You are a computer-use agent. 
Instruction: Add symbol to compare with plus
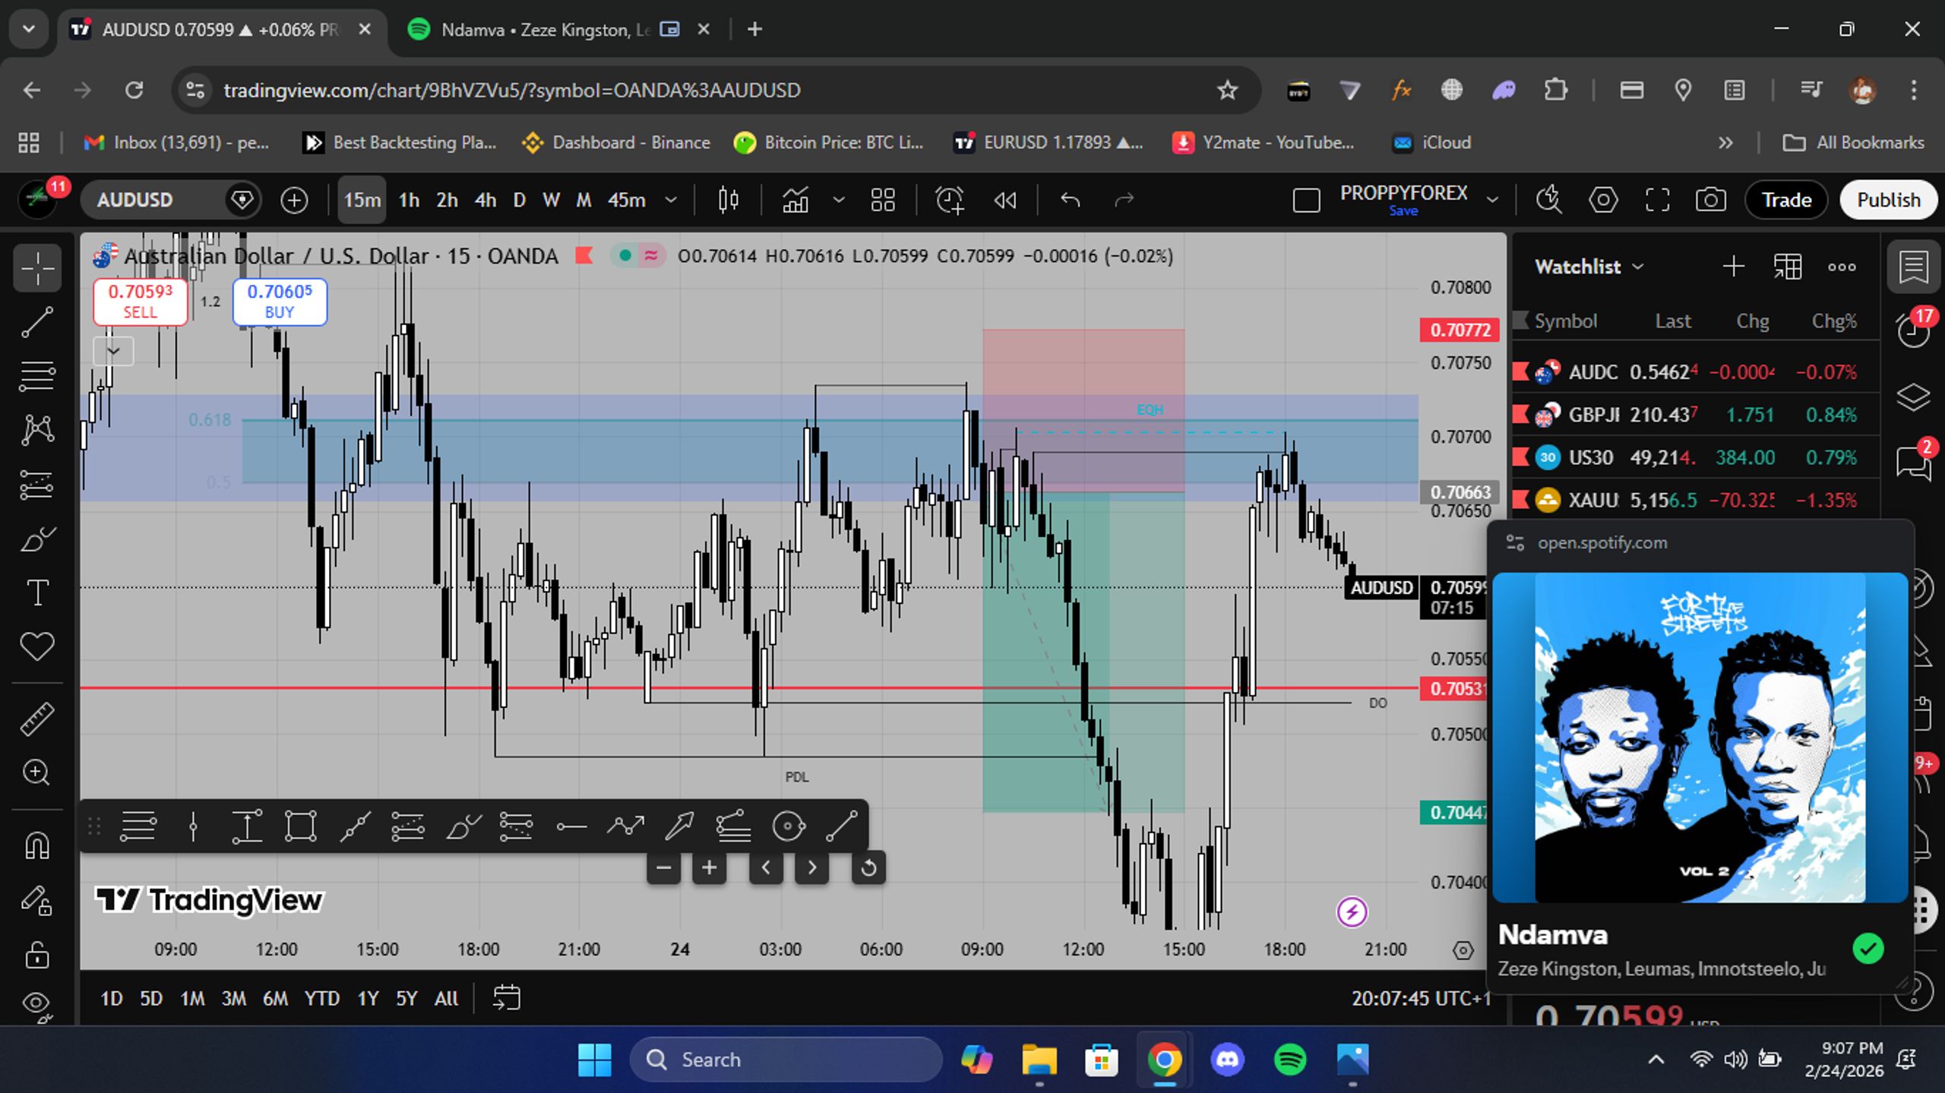(294, 200)
